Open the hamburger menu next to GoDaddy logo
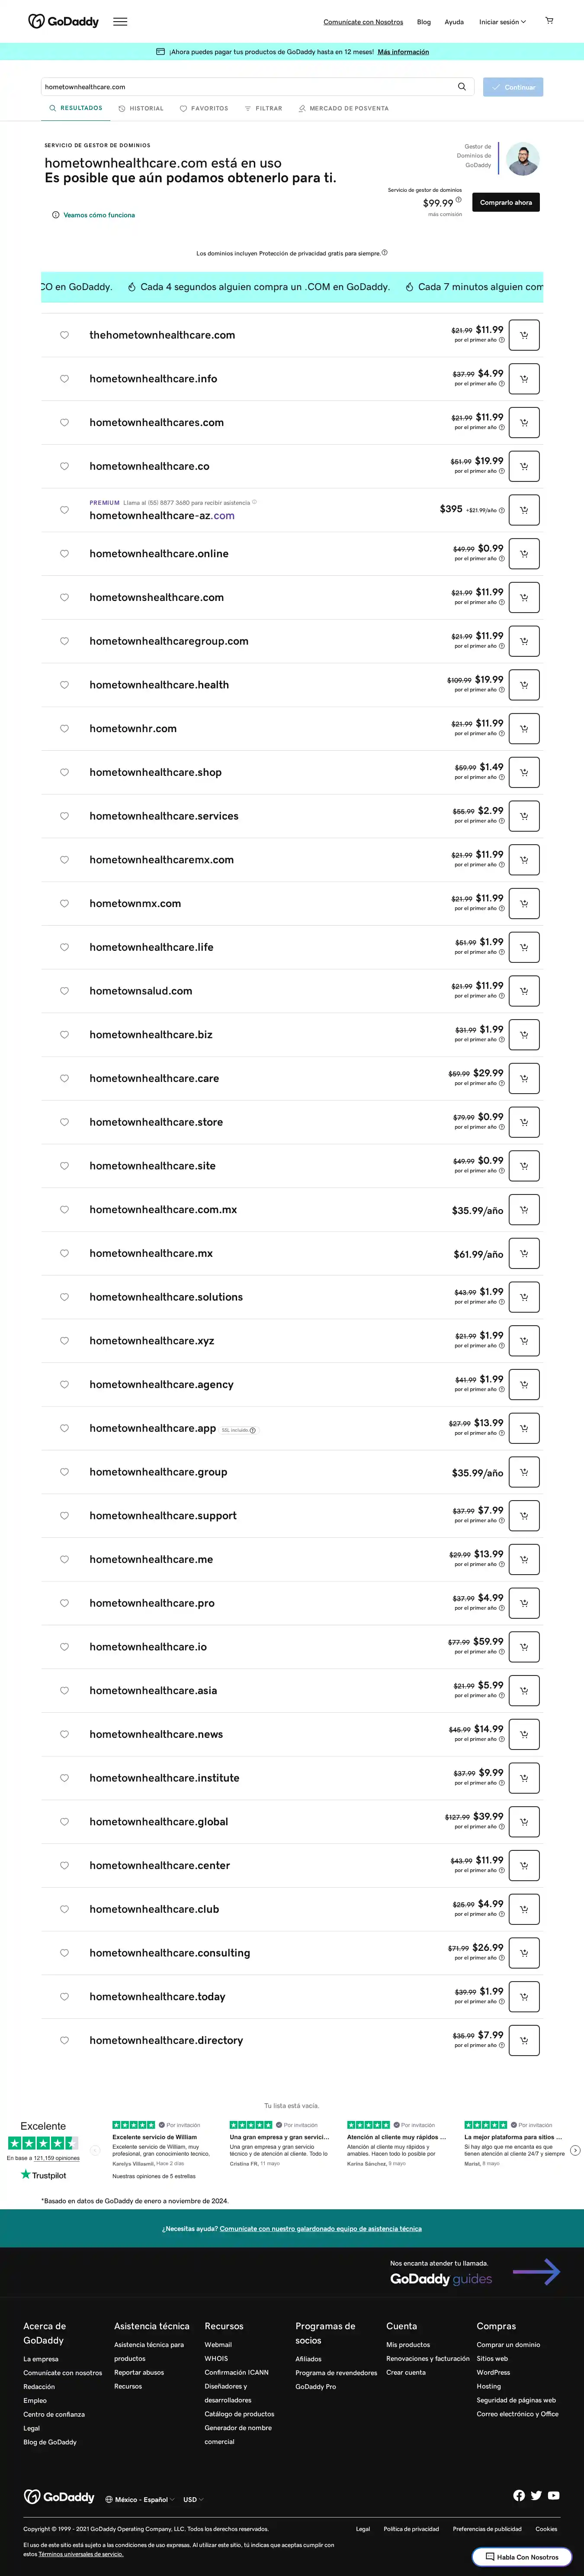 click(120, 21)
